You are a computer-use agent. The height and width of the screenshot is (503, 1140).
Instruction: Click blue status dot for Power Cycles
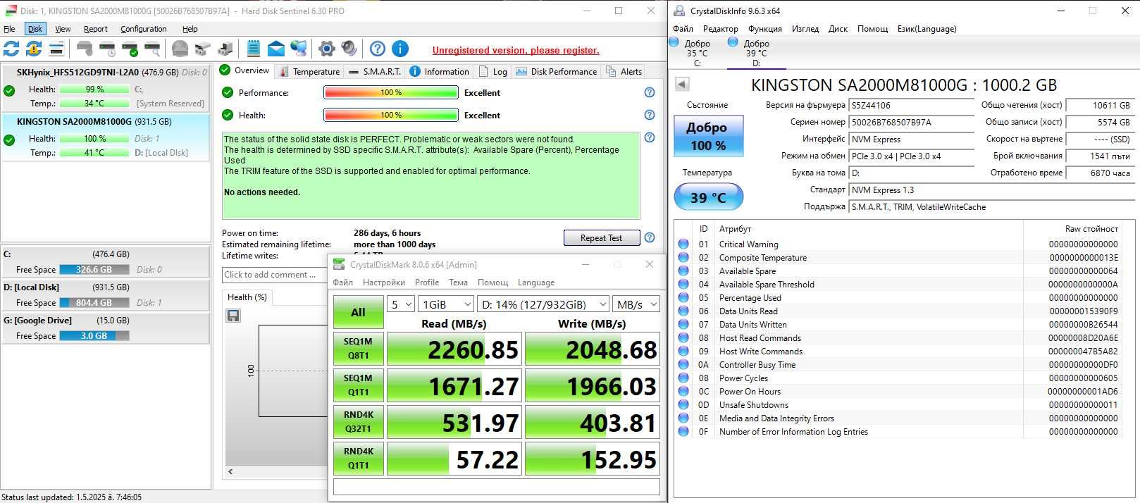[683, 378]
